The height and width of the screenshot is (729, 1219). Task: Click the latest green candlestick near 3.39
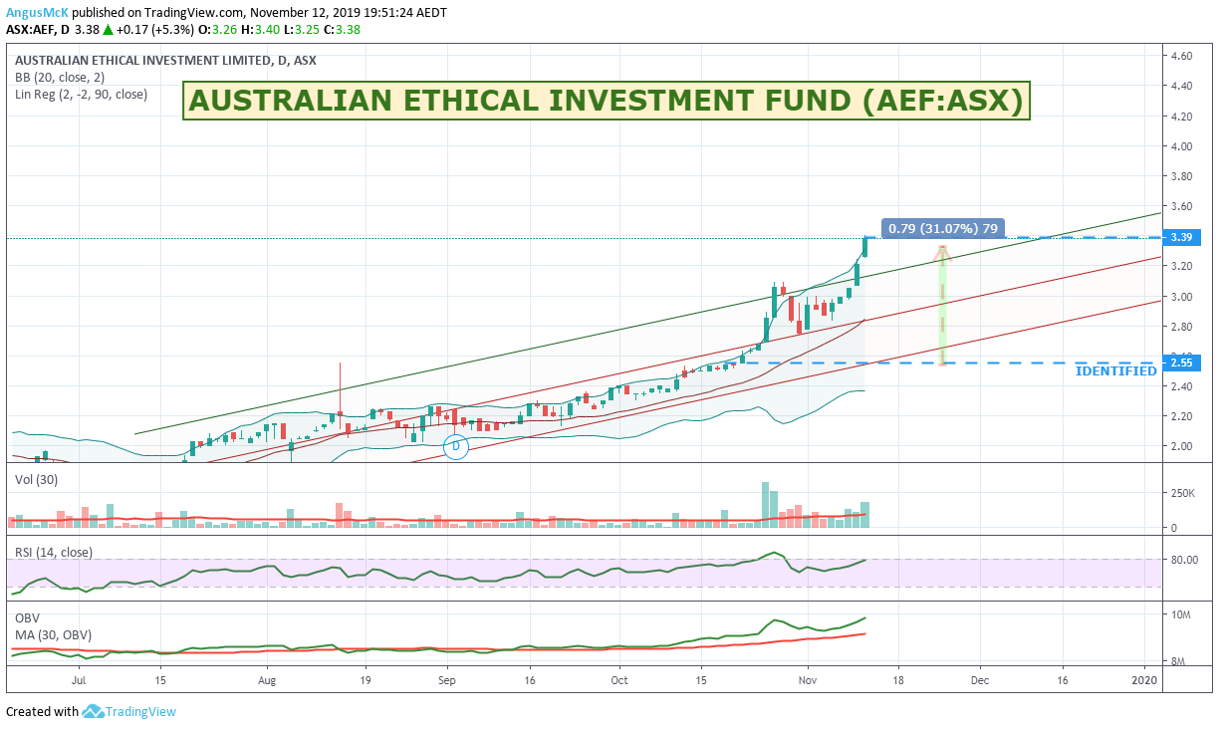click(865, 246)
